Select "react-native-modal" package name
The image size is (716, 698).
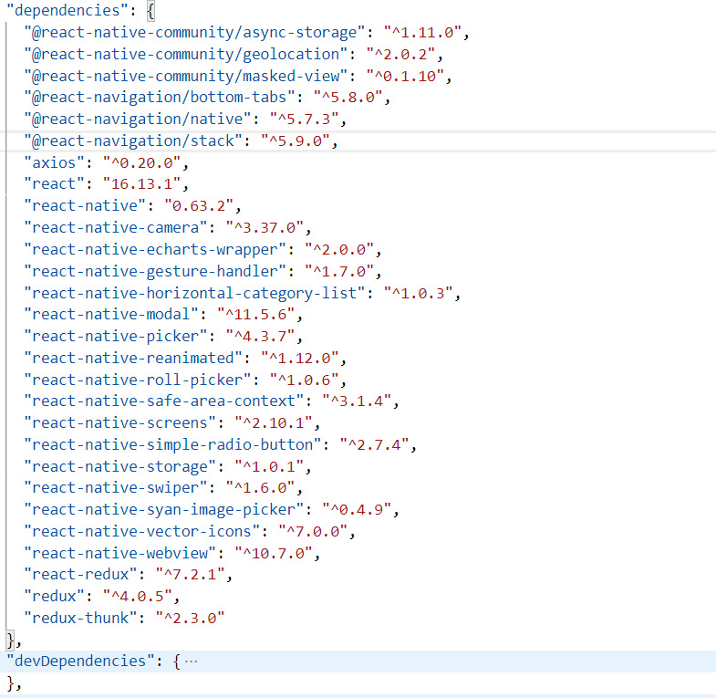pyautogui.click(x=111, y=314)
